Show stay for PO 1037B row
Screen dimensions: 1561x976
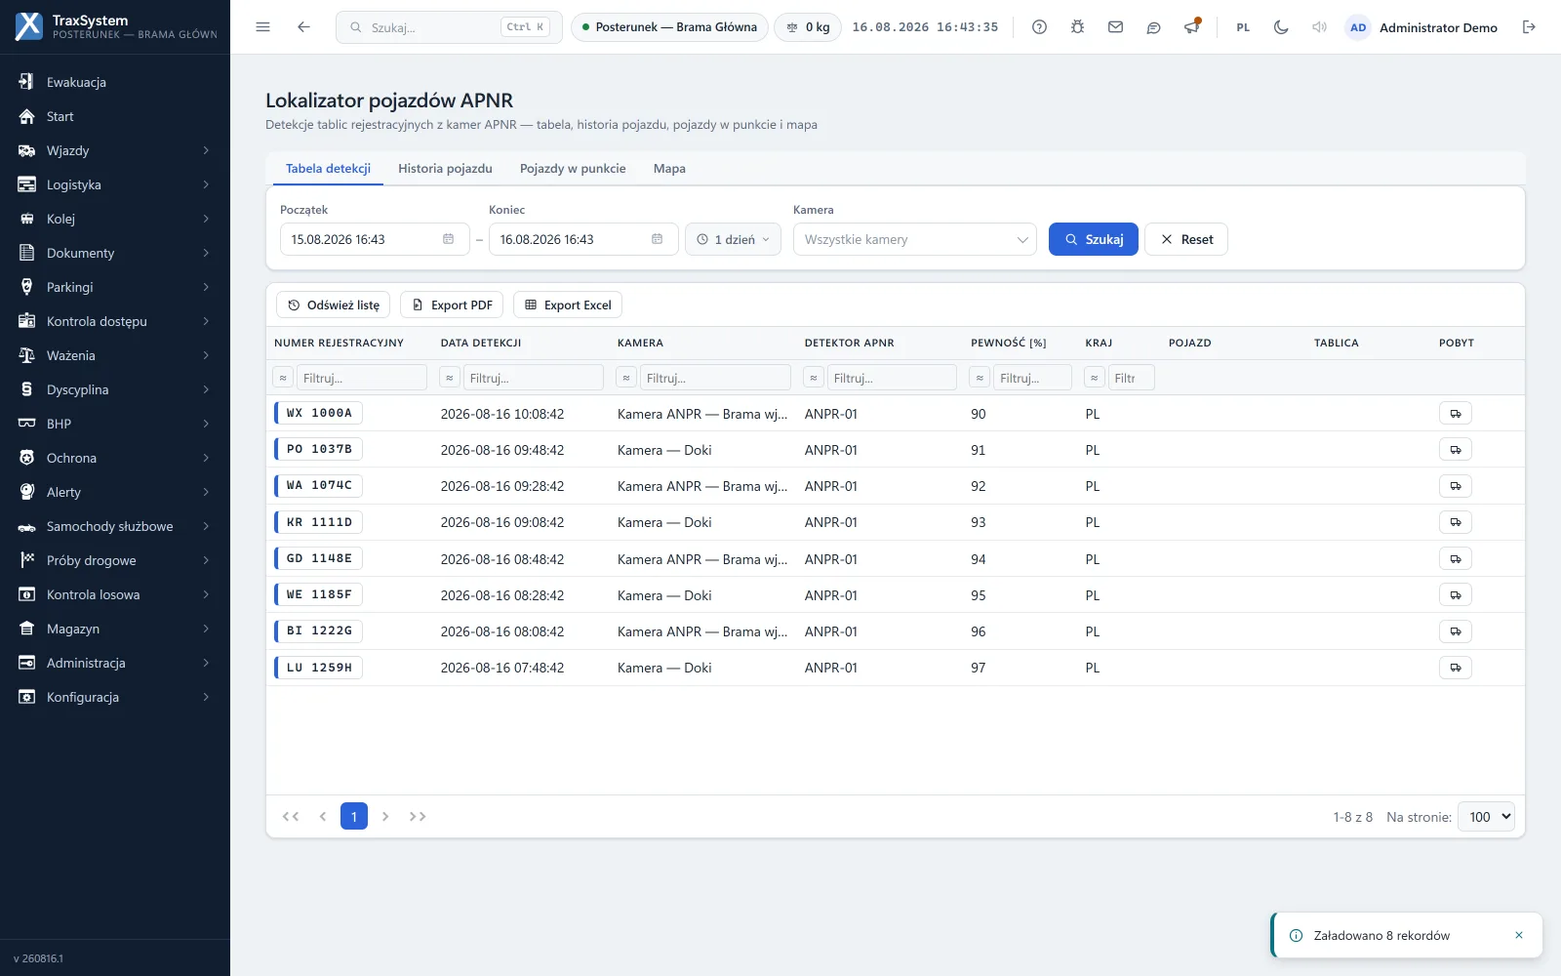click(x=1455, y=450)
